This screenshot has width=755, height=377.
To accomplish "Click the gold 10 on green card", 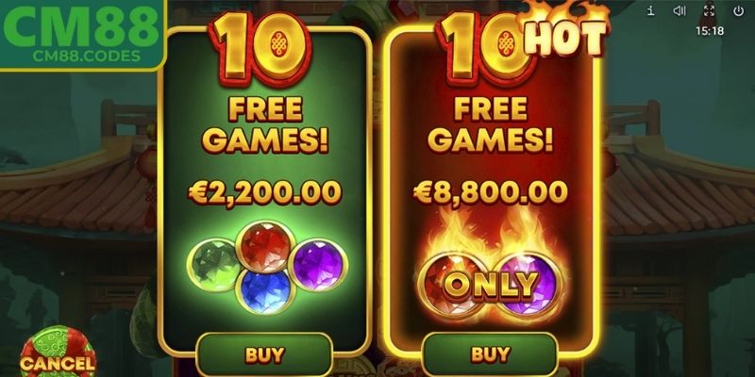I will pos(260,48).
